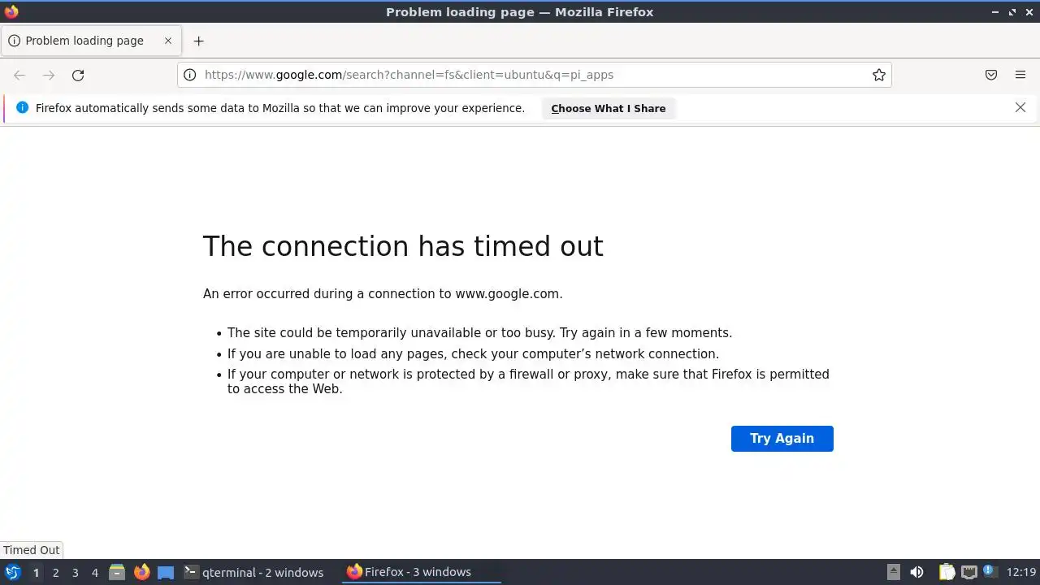
Task: Click the Firefox logo in title bar
Action: 11,11
